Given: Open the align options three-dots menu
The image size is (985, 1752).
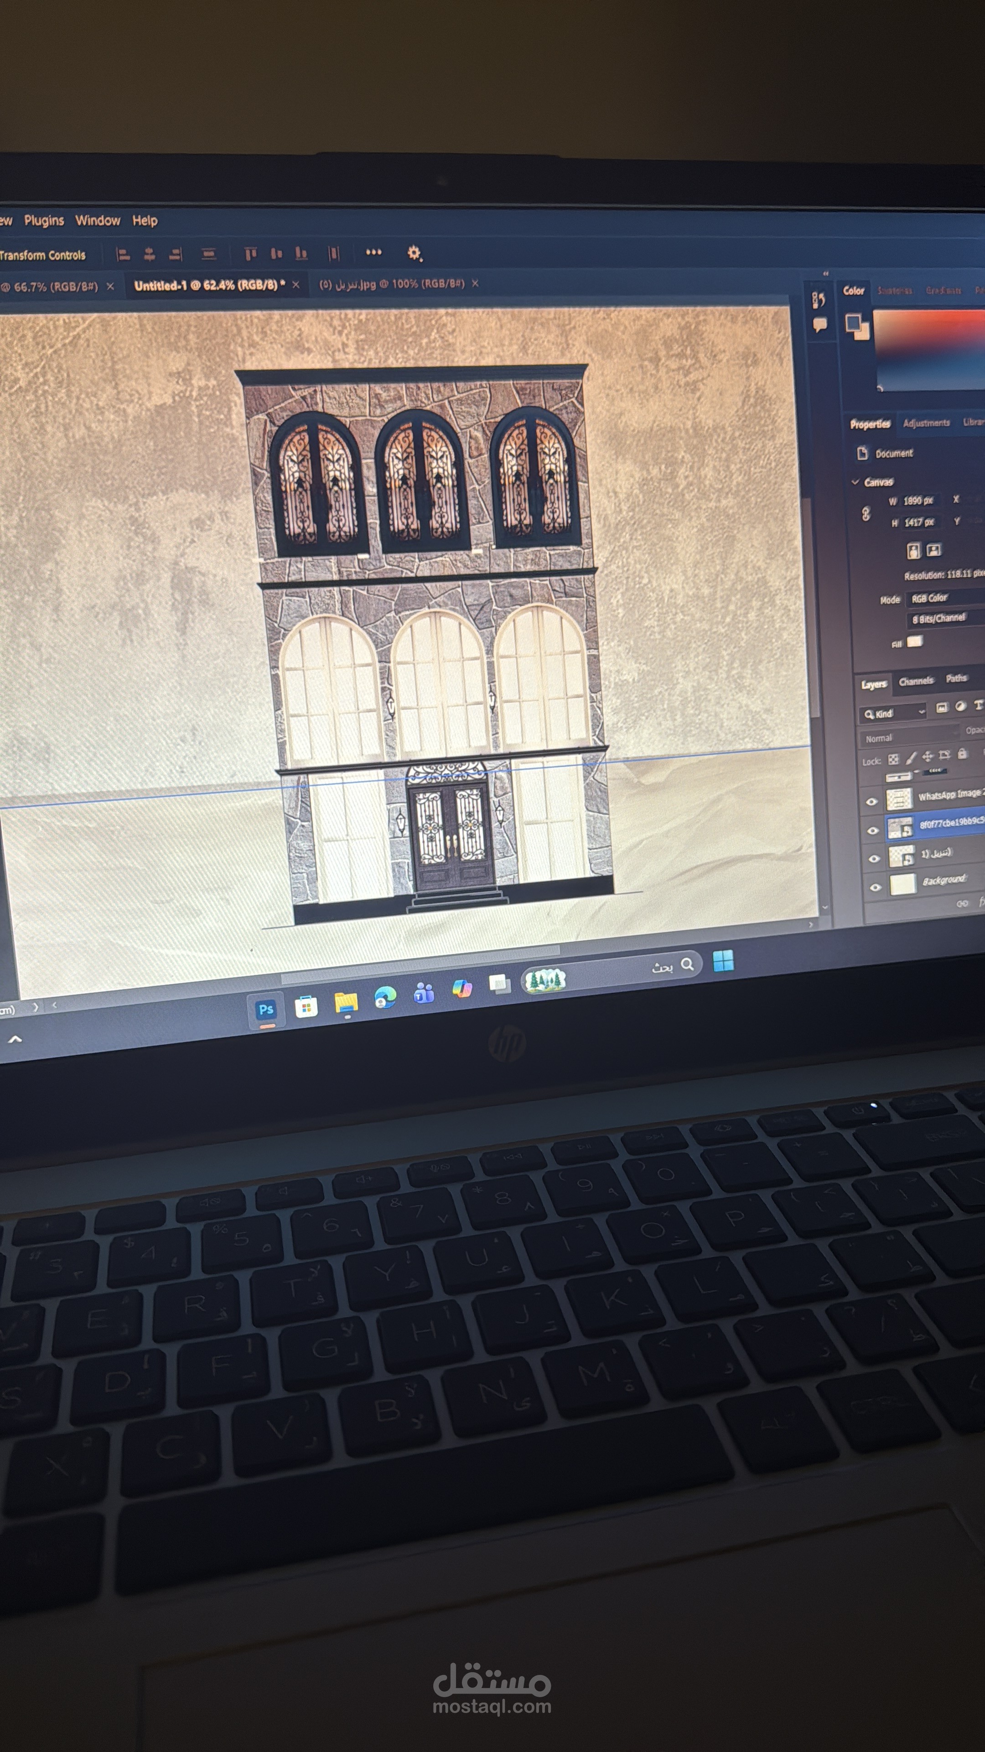Looking at the screenshot, I should pyautogui.click(x=373, y=252).
